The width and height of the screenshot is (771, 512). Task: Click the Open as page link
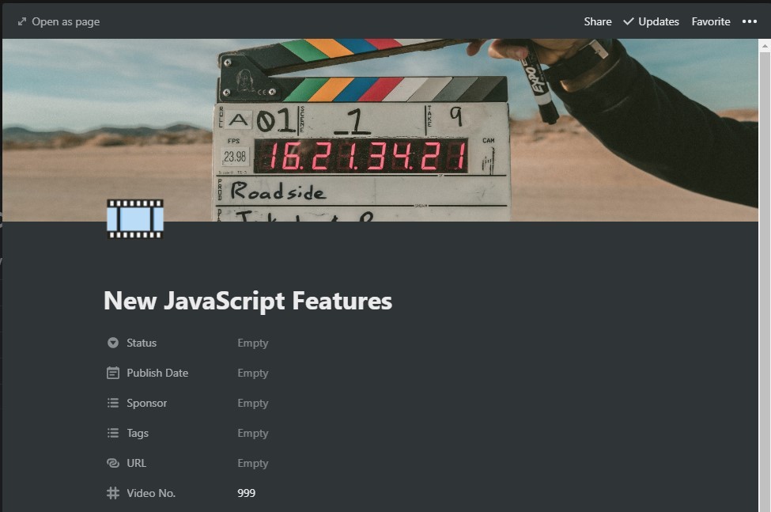[x=66, y=21]
